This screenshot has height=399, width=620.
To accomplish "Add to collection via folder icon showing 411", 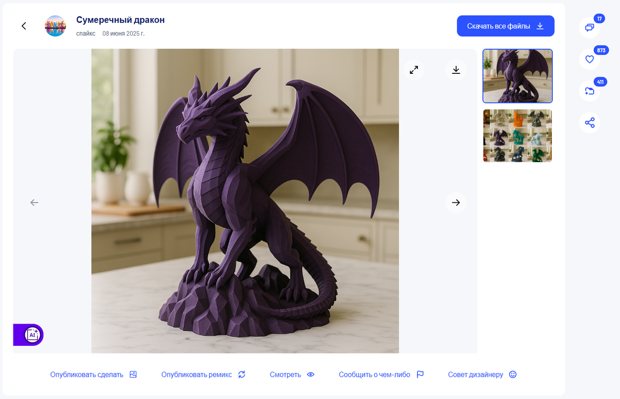I will pos(590,91).
